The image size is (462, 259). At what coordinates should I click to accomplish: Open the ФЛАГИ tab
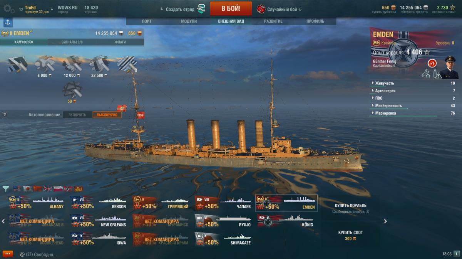(x=121, y=42)
